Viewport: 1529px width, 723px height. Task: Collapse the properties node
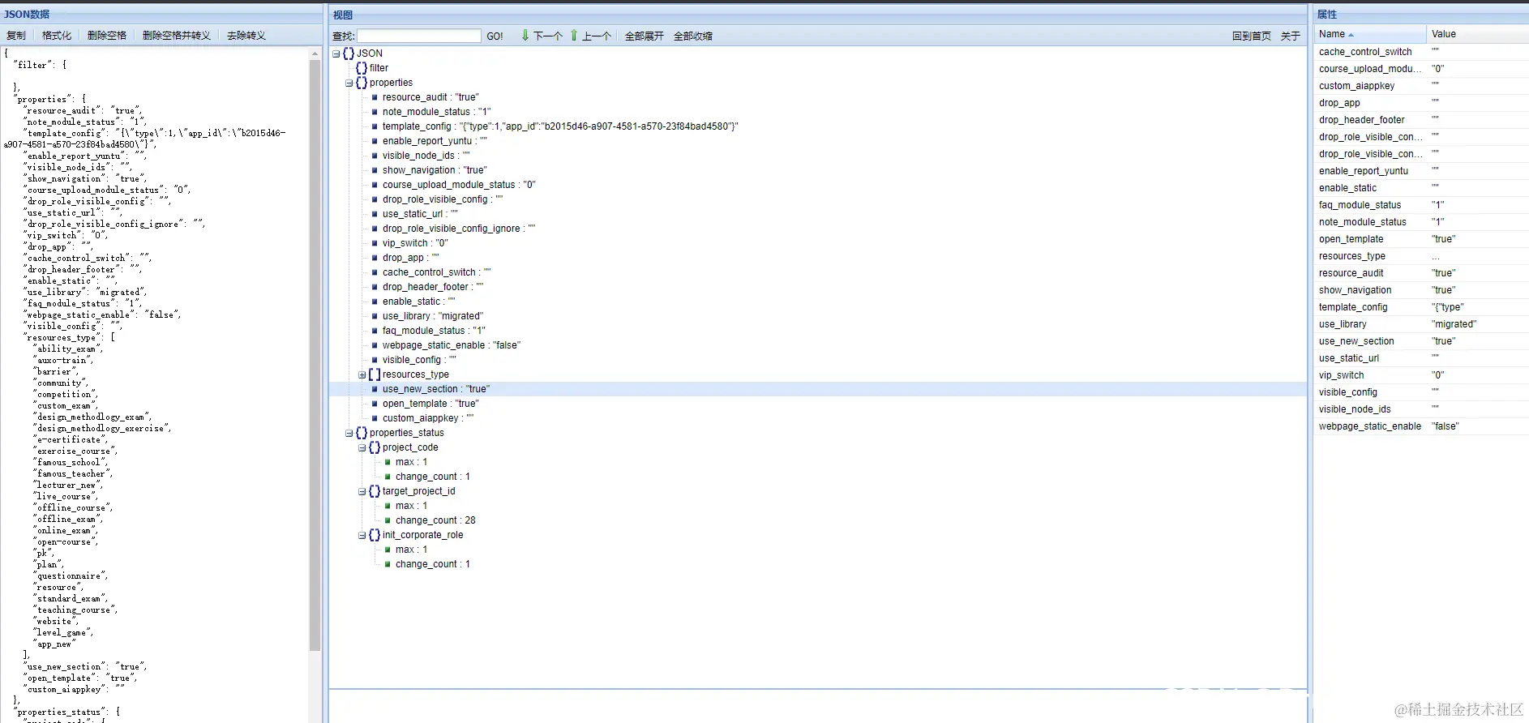pos(349,83)
